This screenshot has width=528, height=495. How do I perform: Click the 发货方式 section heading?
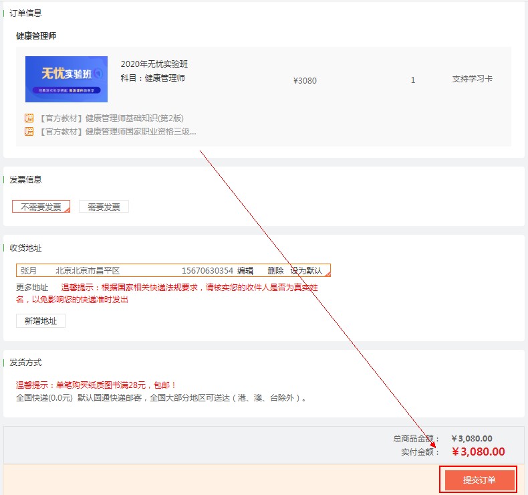(25, 363)
